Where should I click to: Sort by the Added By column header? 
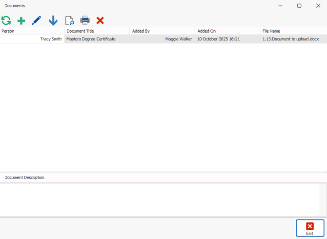(162, 31)
